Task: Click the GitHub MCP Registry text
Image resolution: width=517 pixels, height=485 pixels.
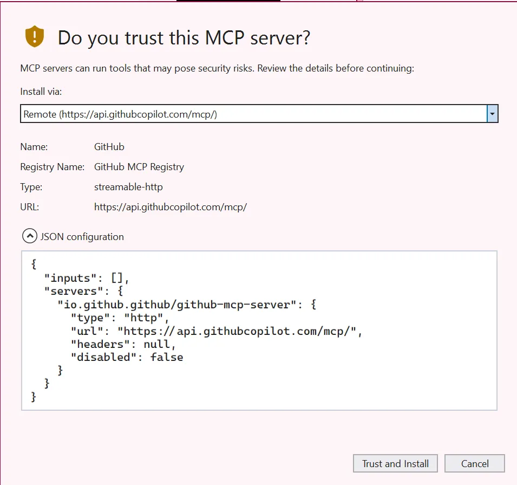Action: click(x=139, y=167)
